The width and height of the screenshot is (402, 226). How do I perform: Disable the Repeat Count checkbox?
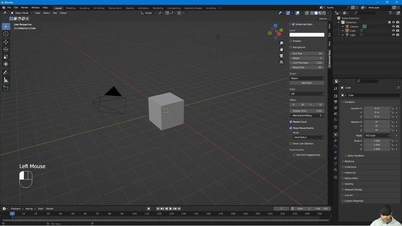[x=291, y=122]
